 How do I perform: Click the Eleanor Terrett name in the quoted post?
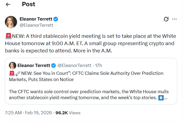click(x=34, y=65)
